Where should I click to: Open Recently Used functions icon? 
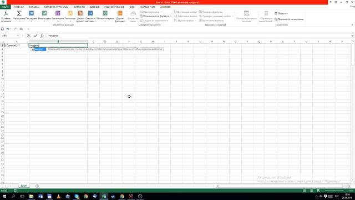31,13
